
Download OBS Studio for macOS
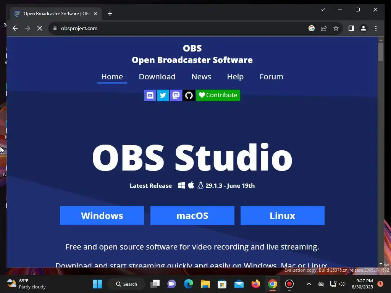pos(192,216)
